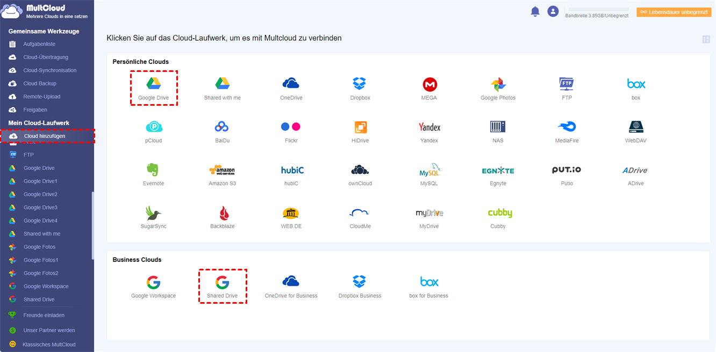Open the notifications bell
This screenshot has height=352, width=716.
click(x=535, y=11)
